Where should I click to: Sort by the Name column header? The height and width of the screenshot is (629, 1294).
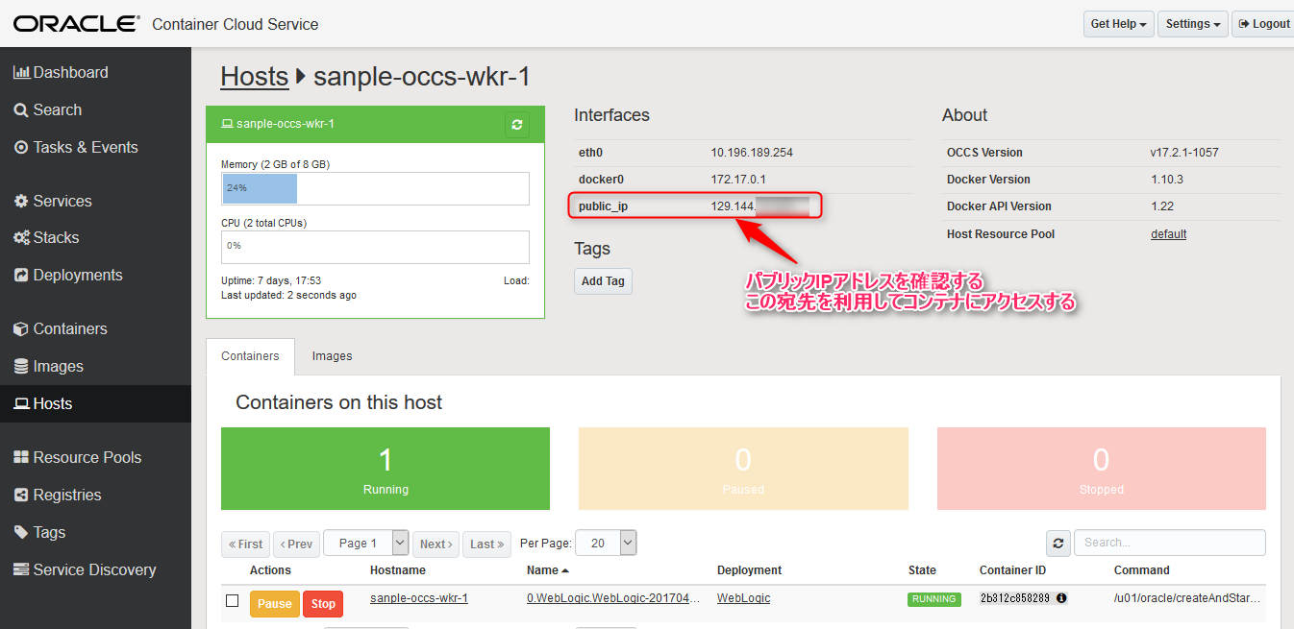pos(547,570)
